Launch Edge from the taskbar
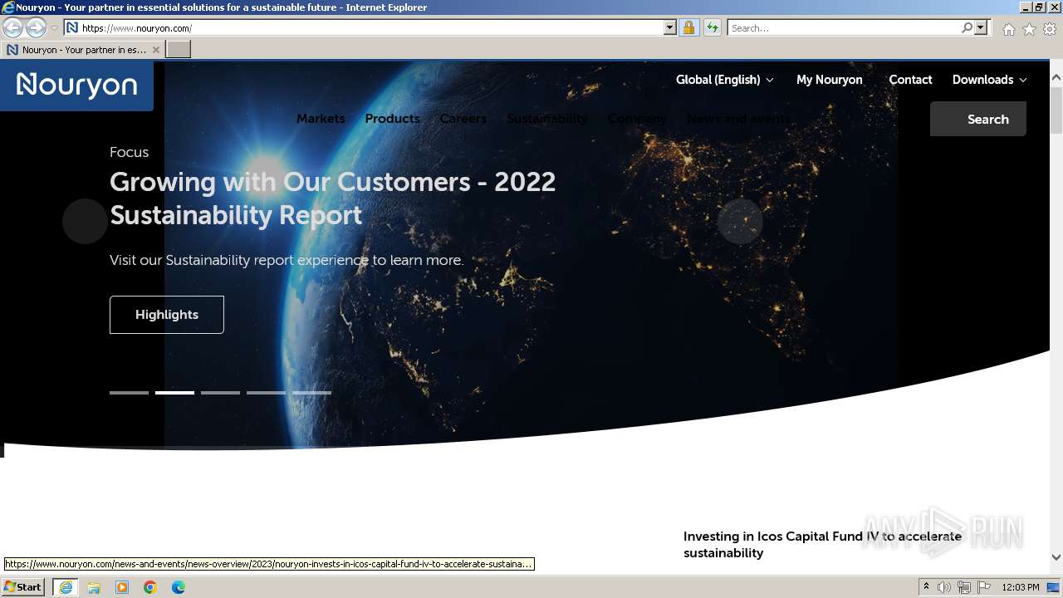The image size is (1063, 598). click(x=179, y=587)
